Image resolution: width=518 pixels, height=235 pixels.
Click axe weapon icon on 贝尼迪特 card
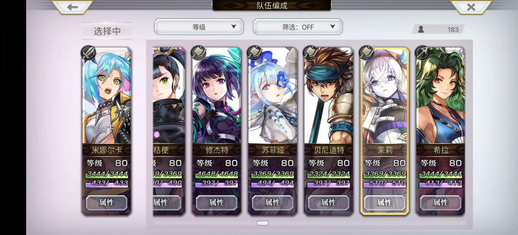(311, 53)
